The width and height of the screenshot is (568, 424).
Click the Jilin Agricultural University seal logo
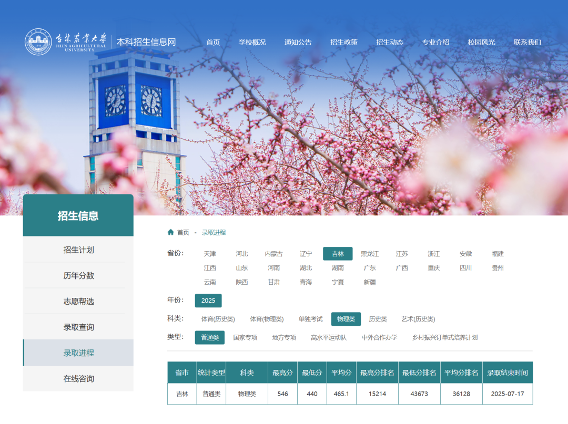[39, 42]
